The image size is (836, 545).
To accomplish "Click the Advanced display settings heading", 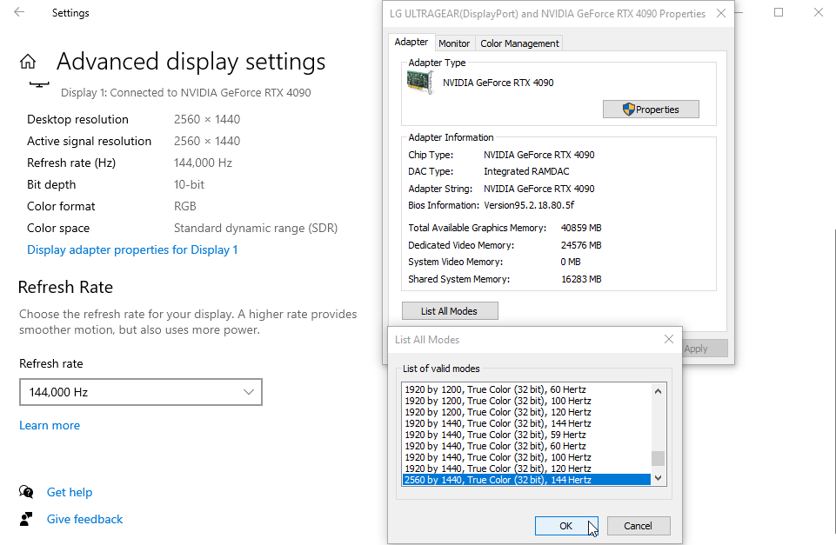I will click(x=191, y=62).
